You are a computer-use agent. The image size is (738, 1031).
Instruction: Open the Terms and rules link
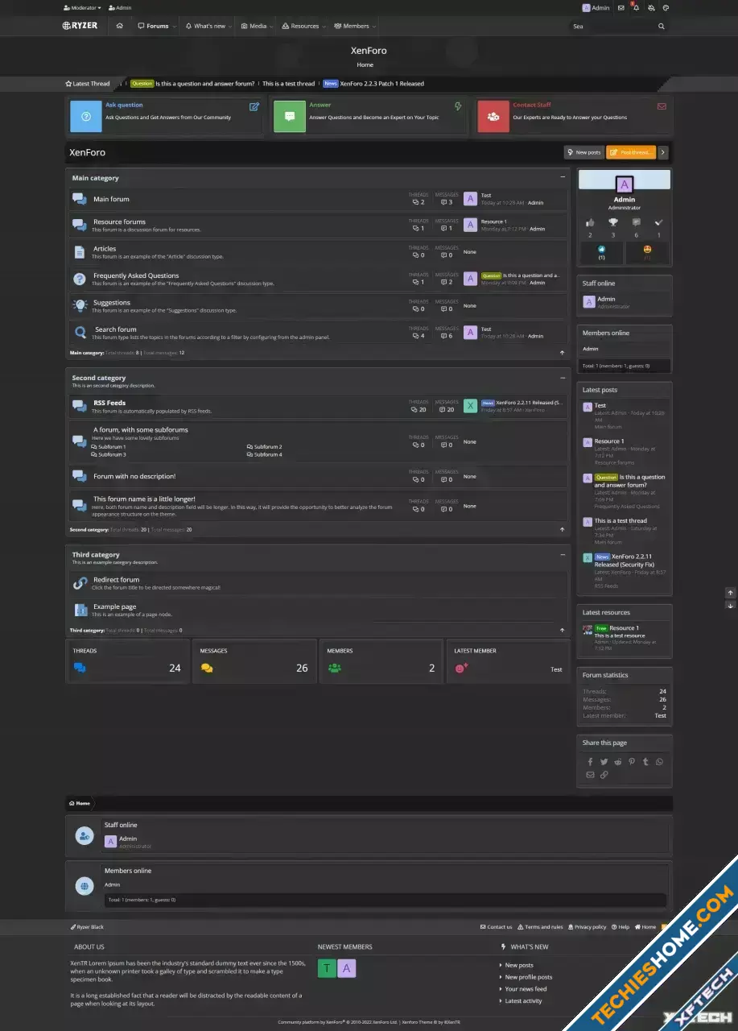click(540, 927)
